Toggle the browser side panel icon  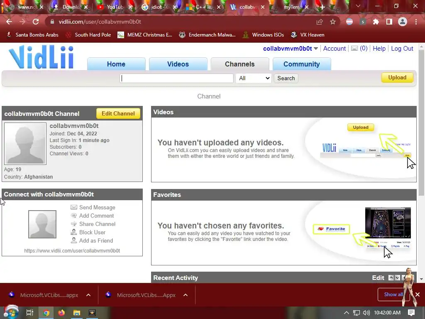tap(389, 22)
